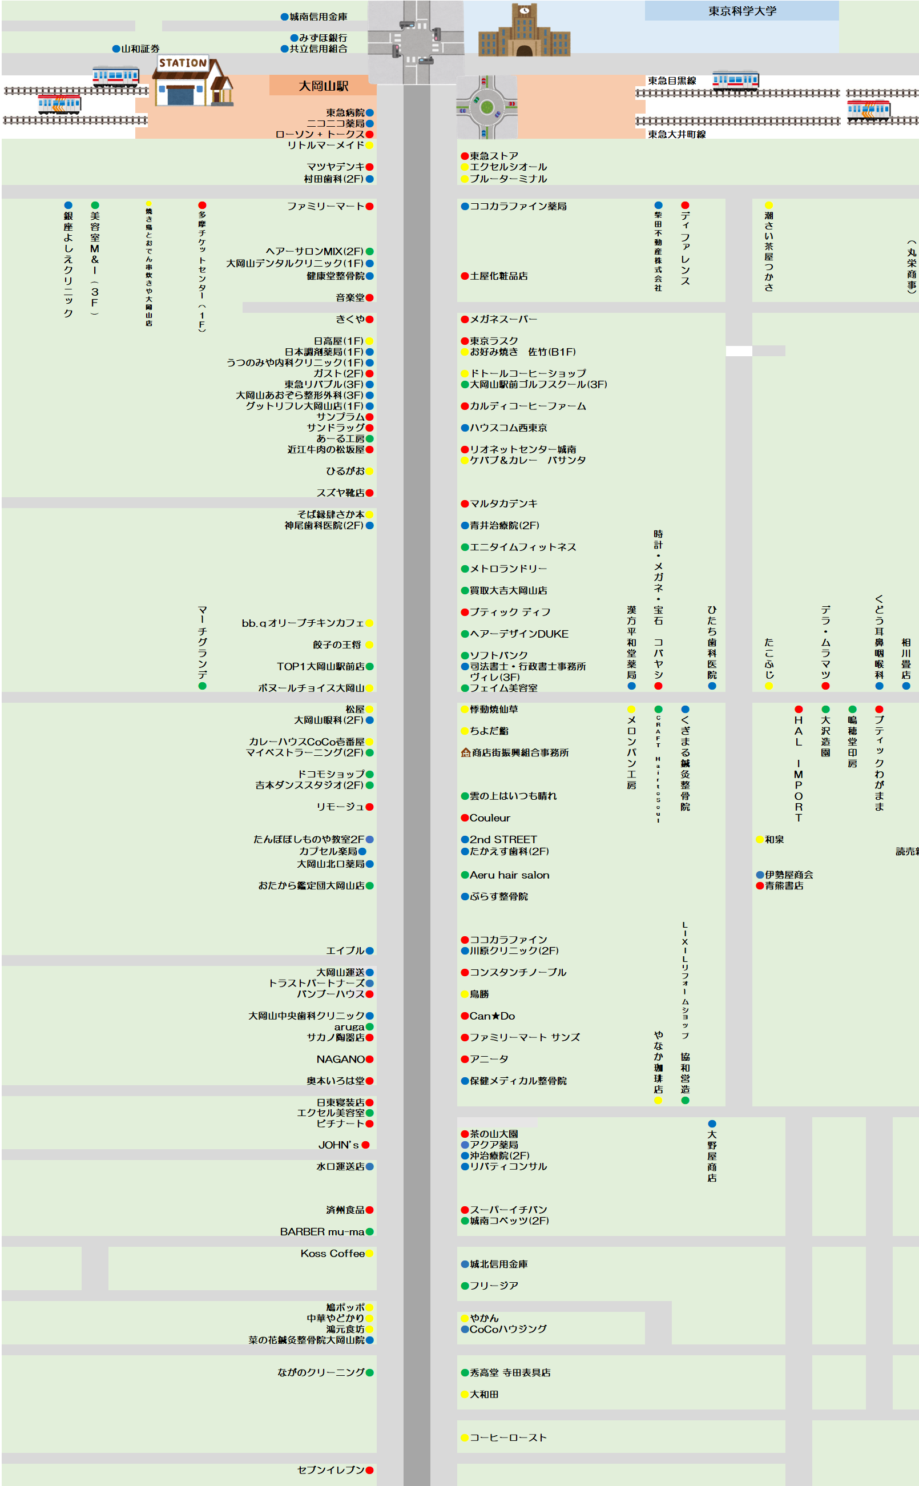Select the 城北信用金庫 entry
919x1486 pixels.
coord(494,1264)
